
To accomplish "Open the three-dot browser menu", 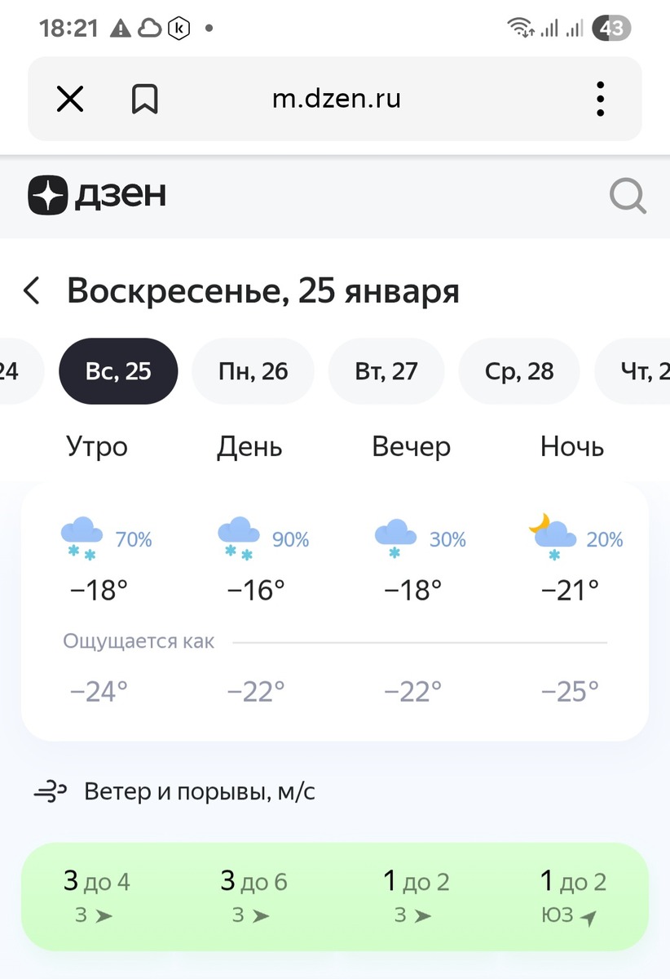I will pos(600,100).
